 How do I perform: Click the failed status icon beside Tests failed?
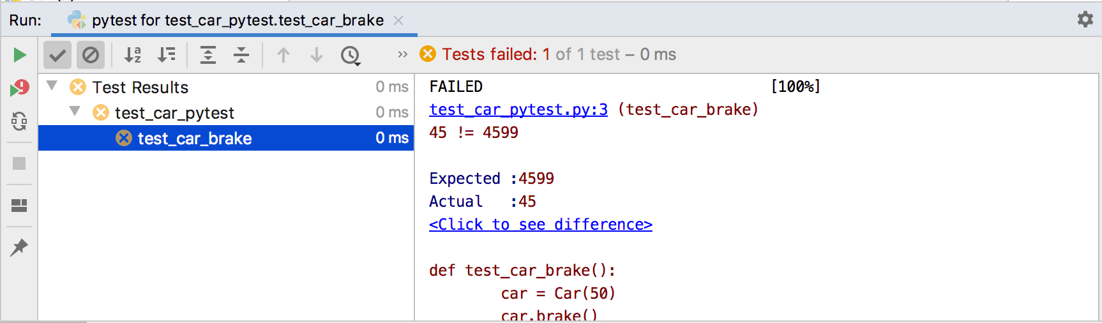428,54
